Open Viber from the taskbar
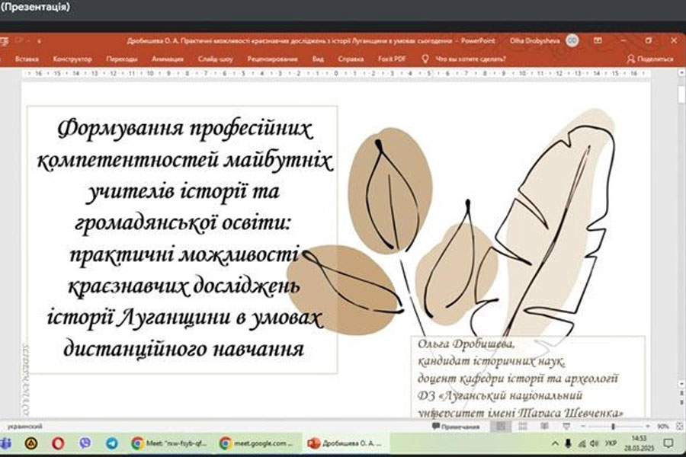This screenshot has height=457, width=686. pos(85,443)
